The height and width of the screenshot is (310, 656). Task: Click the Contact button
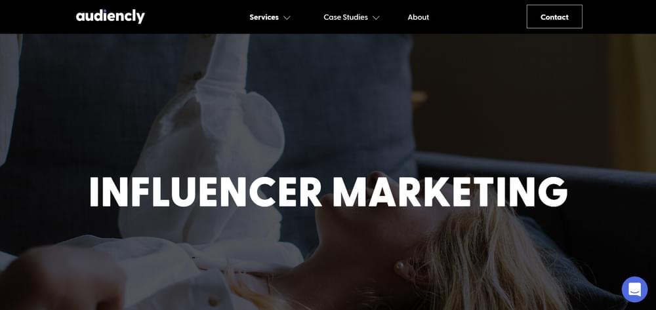tap(554, 16)
